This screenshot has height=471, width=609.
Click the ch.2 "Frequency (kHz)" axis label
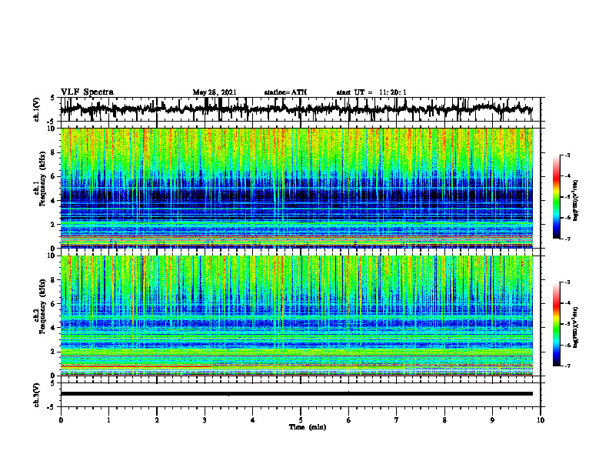tap(42, 306)
